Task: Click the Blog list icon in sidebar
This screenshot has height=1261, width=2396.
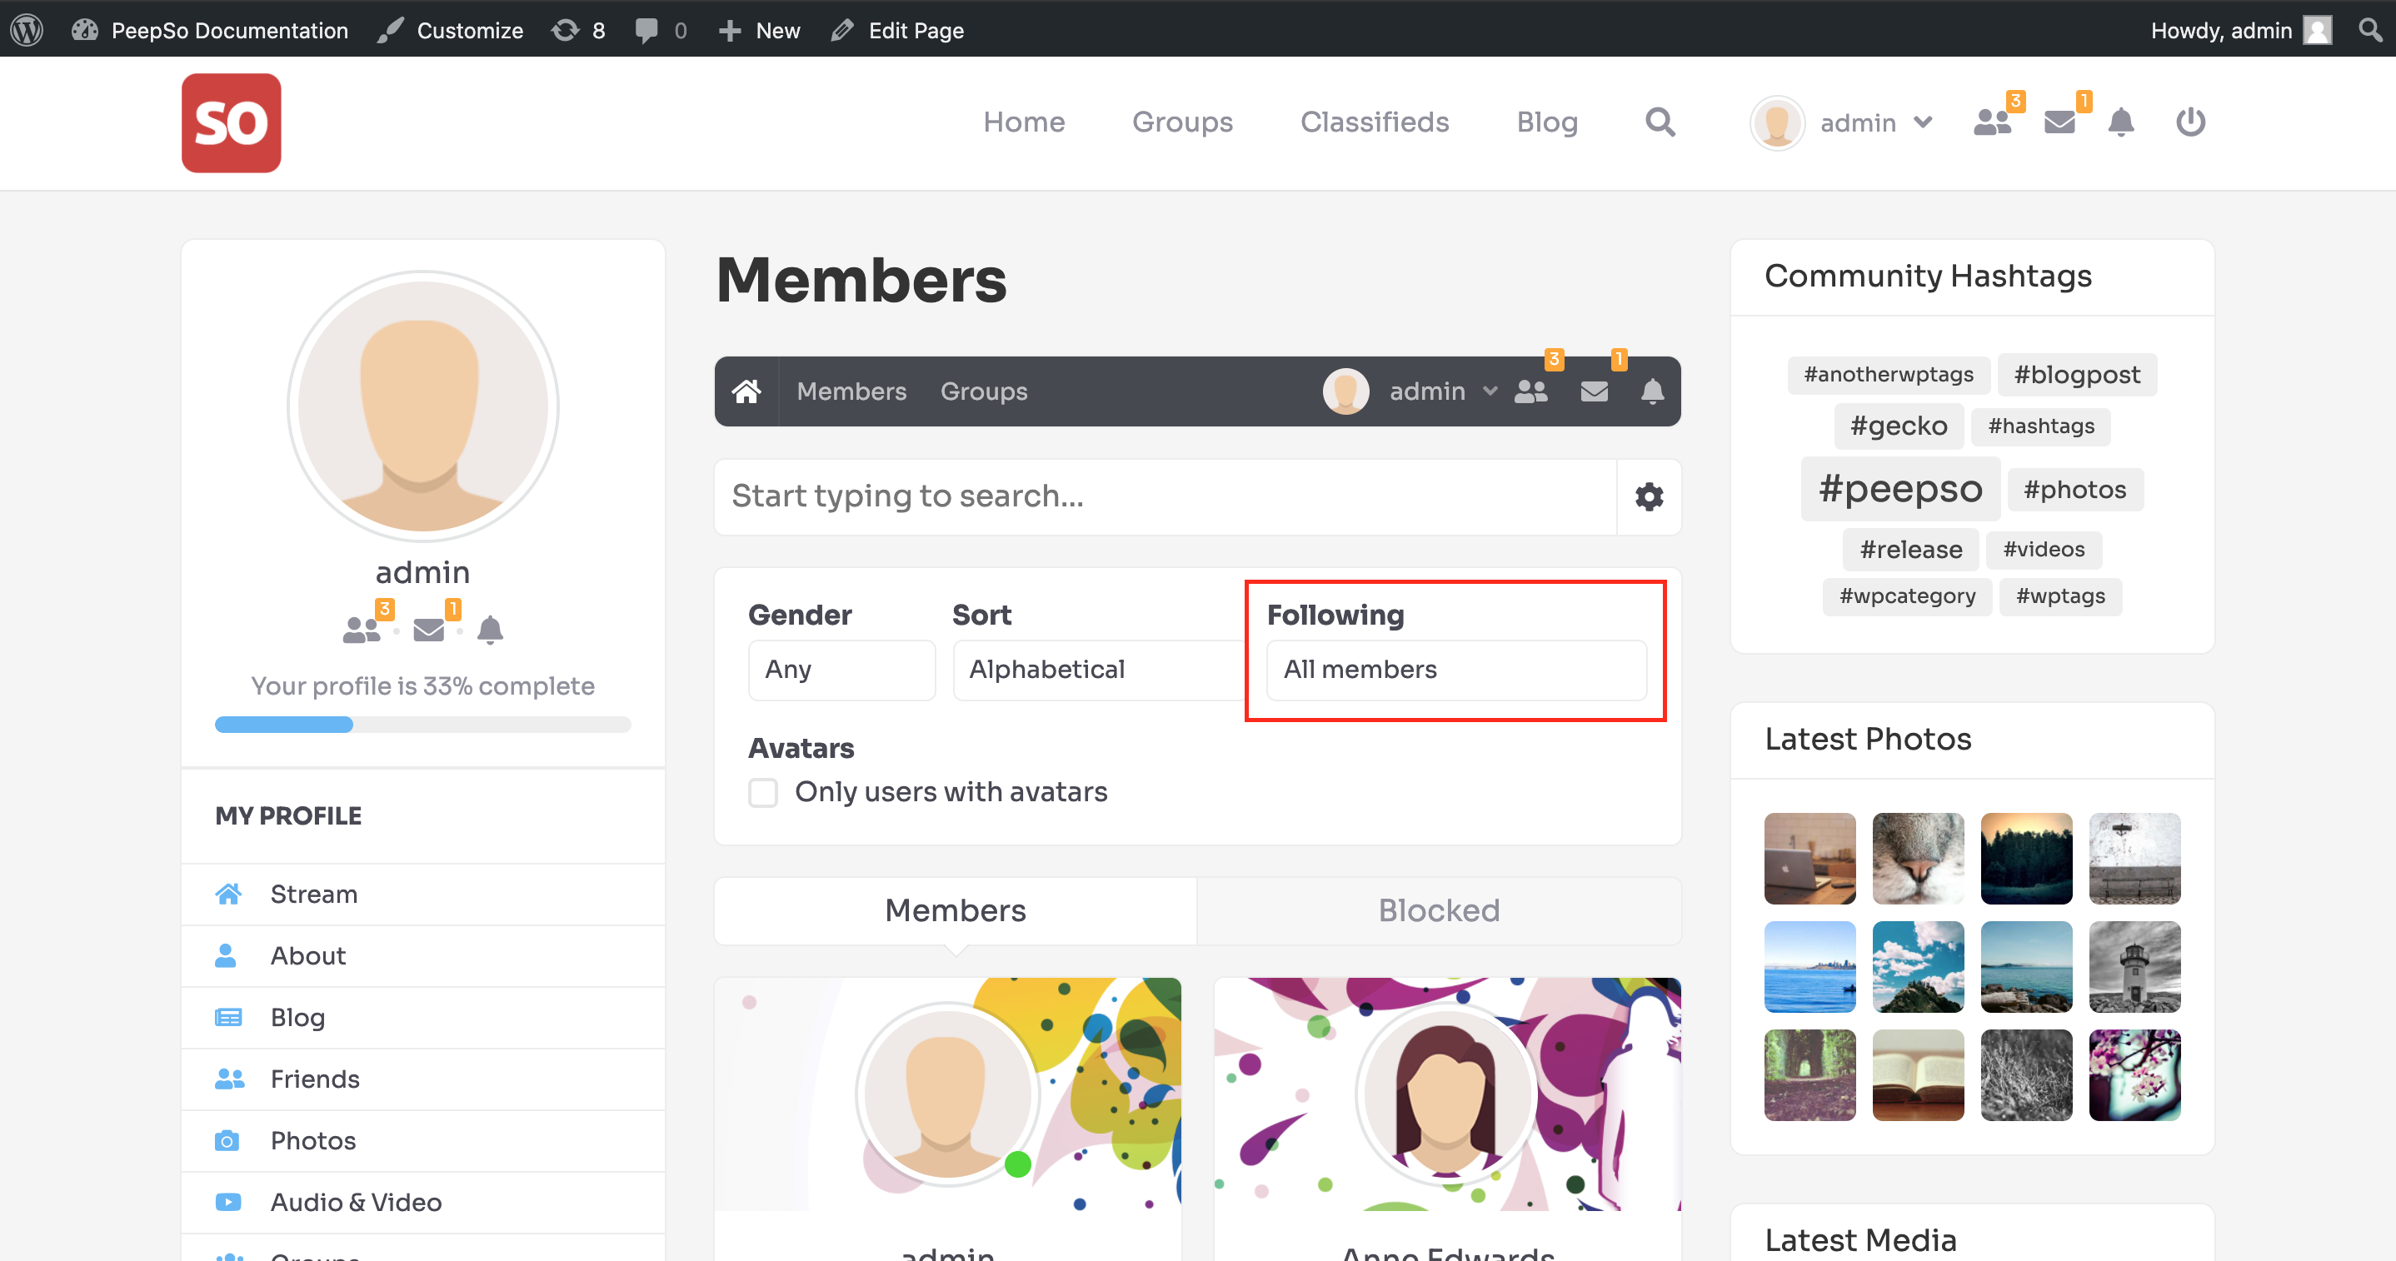Action: click(x=228, y=1016)
